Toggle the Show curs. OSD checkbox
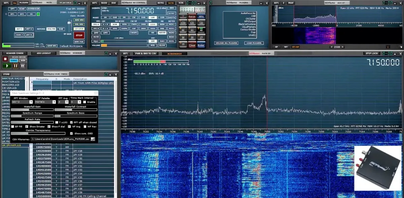The image size is (404, 198). [x=71, y=133]
